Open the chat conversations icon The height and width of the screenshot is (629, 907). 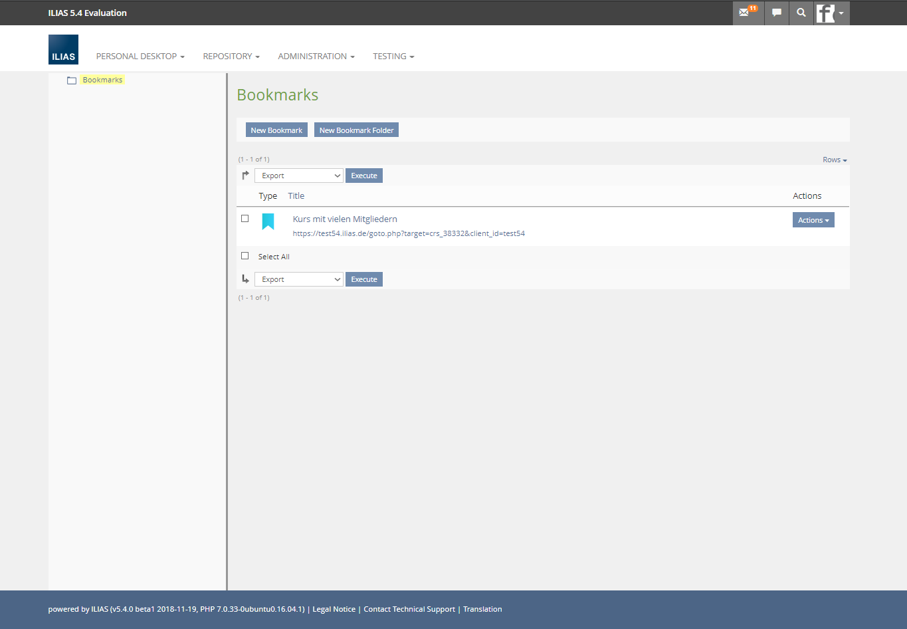point(776,13)
